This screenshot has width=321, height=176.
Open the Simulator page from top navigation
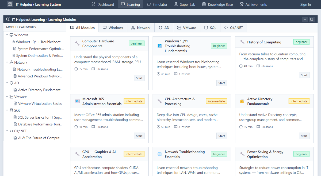click(157, 4)
